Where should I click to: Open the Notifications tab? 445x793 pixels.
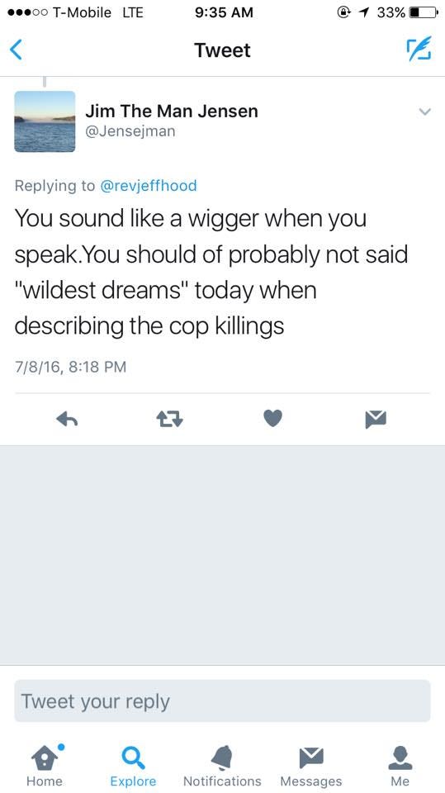[222, 765]
